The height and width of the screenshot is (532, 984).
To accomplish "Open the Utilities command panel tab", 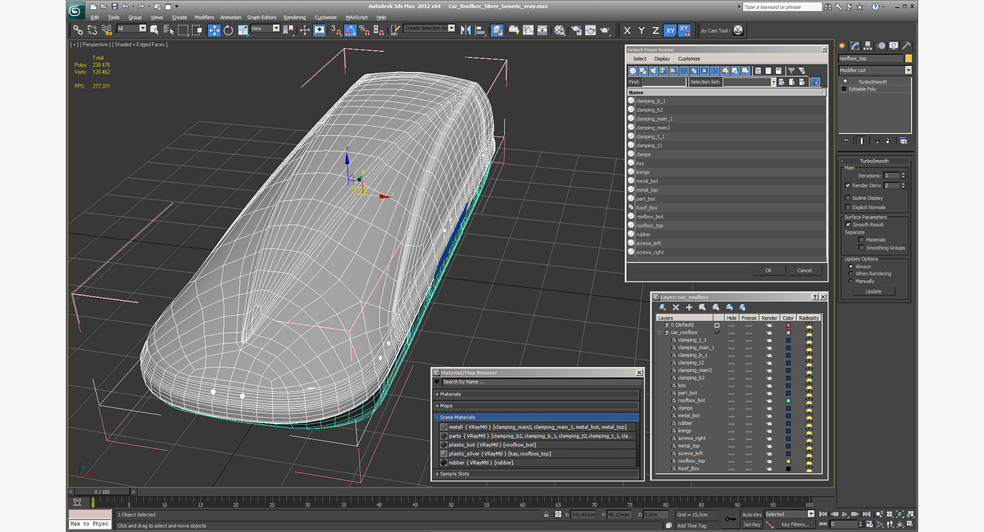I will coord(906,46).
